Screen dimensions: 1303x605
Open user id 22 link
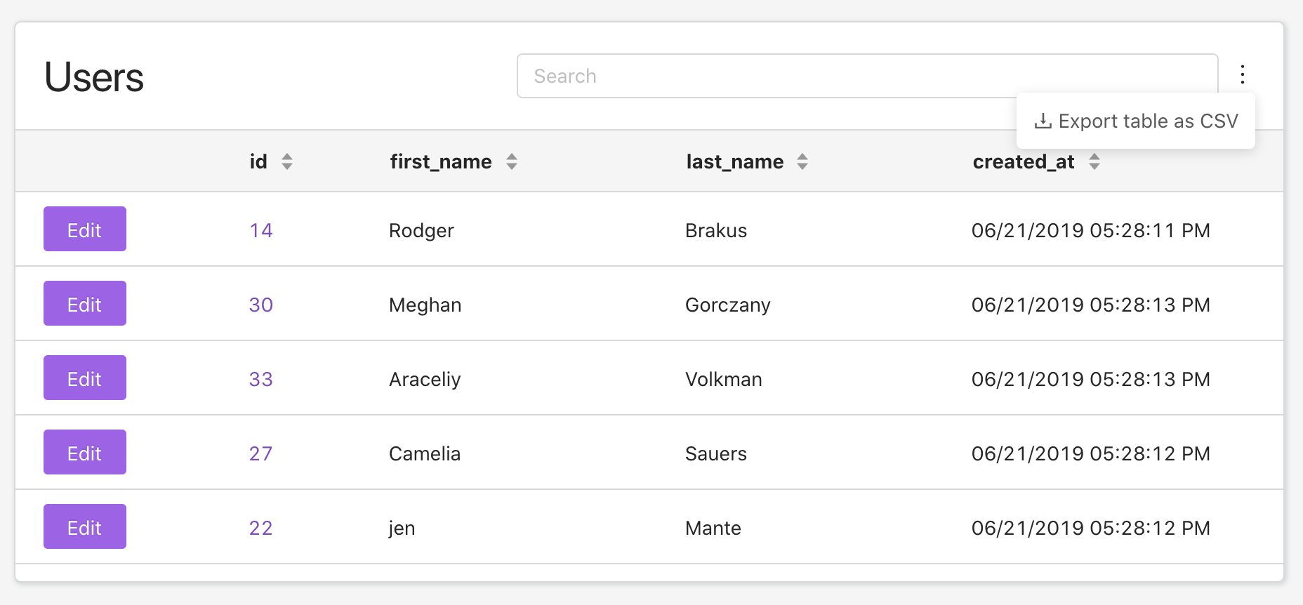pyautogui.click(x=261, y=528)
